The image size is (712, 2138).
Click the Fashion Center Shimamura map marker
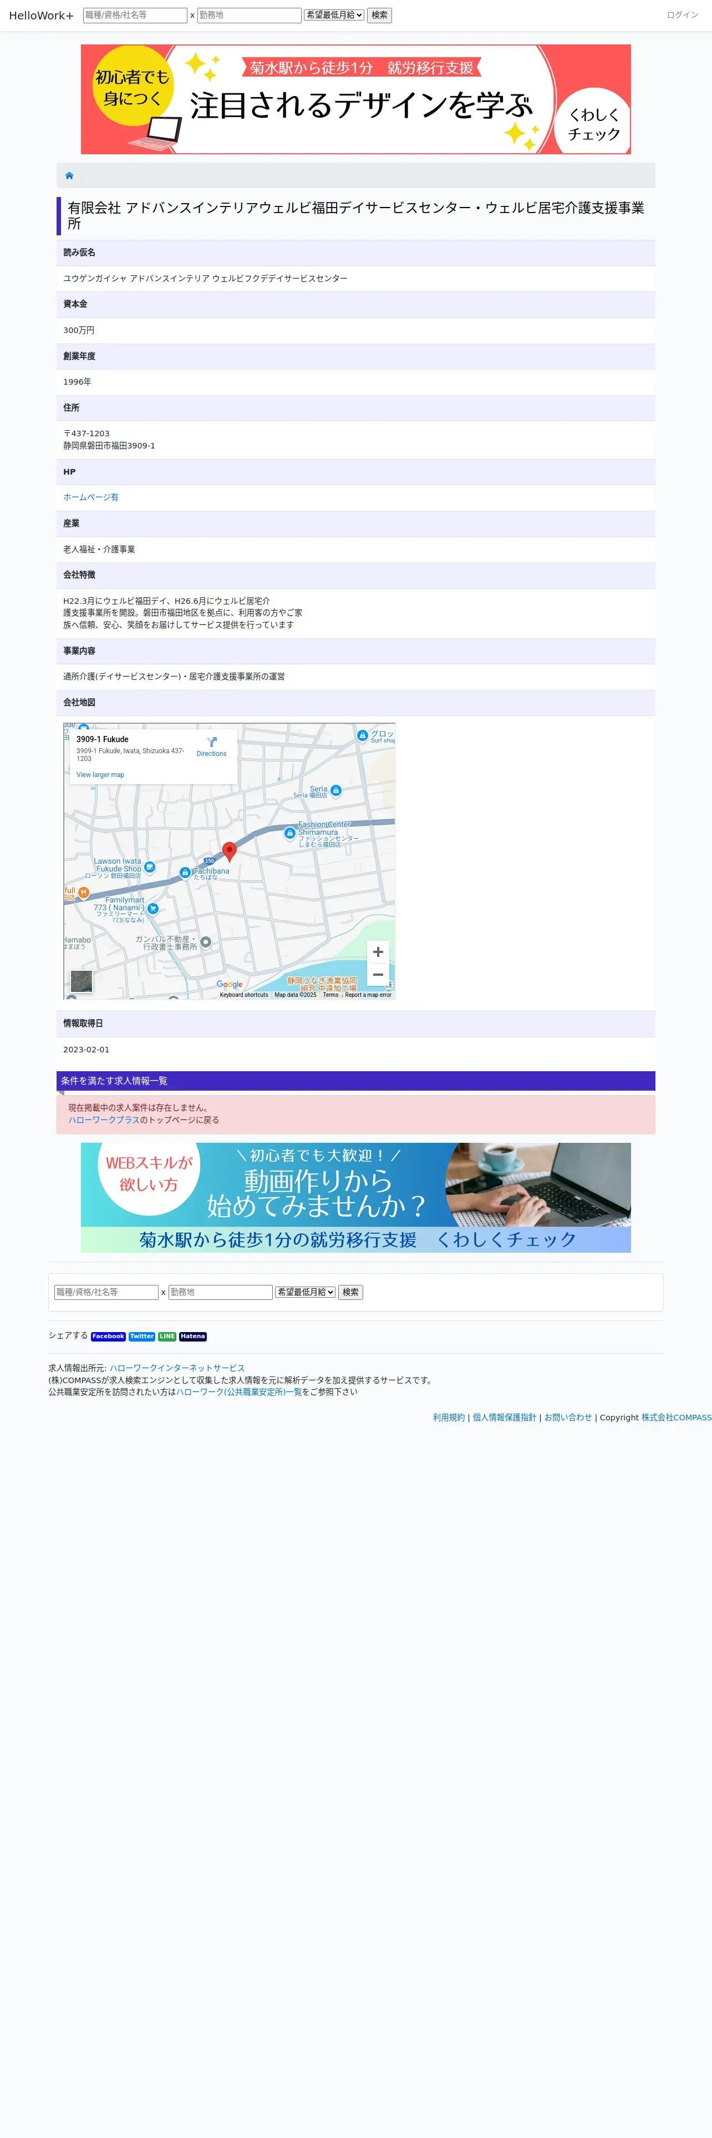pyautogui.click(x=289, y=833)
